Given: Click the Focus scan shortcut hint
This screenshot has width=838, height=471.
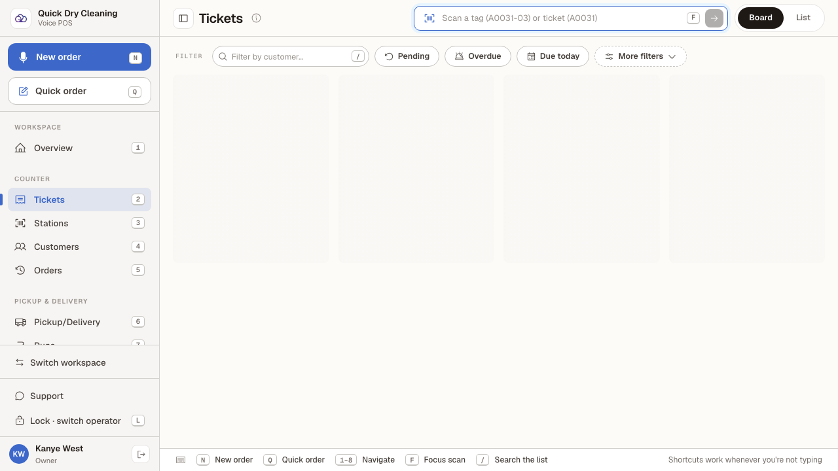Looking at the screenshot, I should 435,460.
